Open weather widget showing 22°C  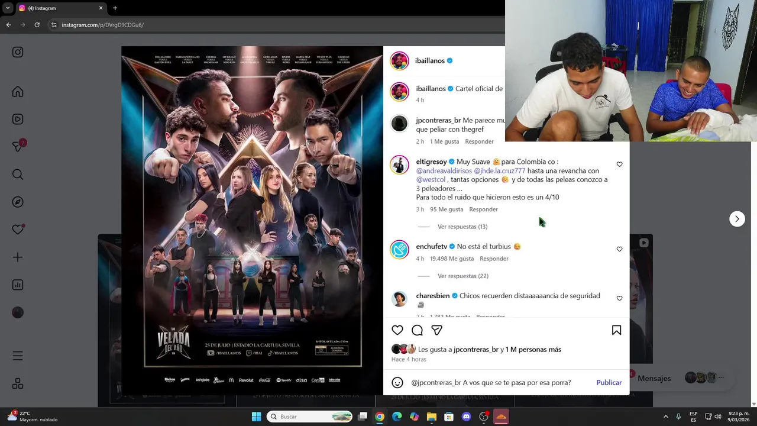(x=33, y=417)
